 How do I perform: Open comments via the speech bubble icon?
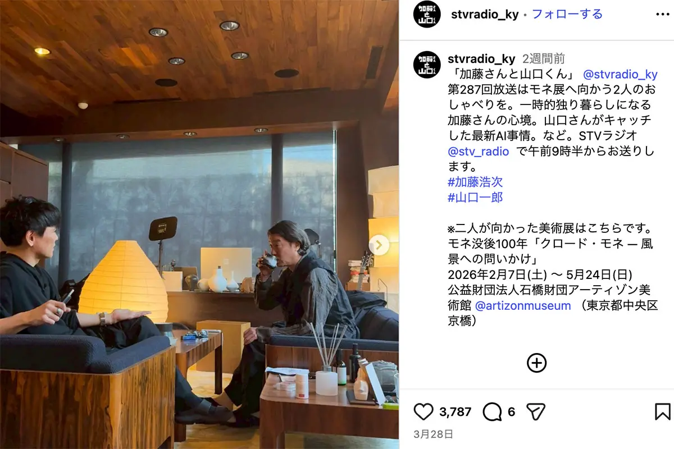tap(493, 412)
